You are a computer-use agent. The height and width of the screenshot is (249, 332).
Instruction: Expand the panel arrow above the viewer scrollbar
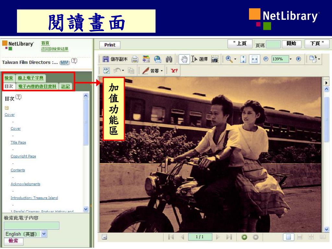click(326, 83)
